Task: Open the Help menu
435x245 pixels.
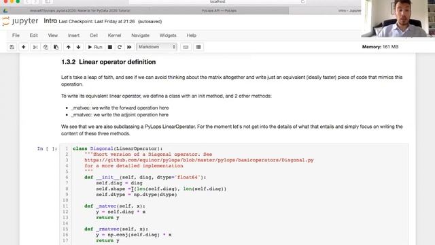Action: point(192,35)
